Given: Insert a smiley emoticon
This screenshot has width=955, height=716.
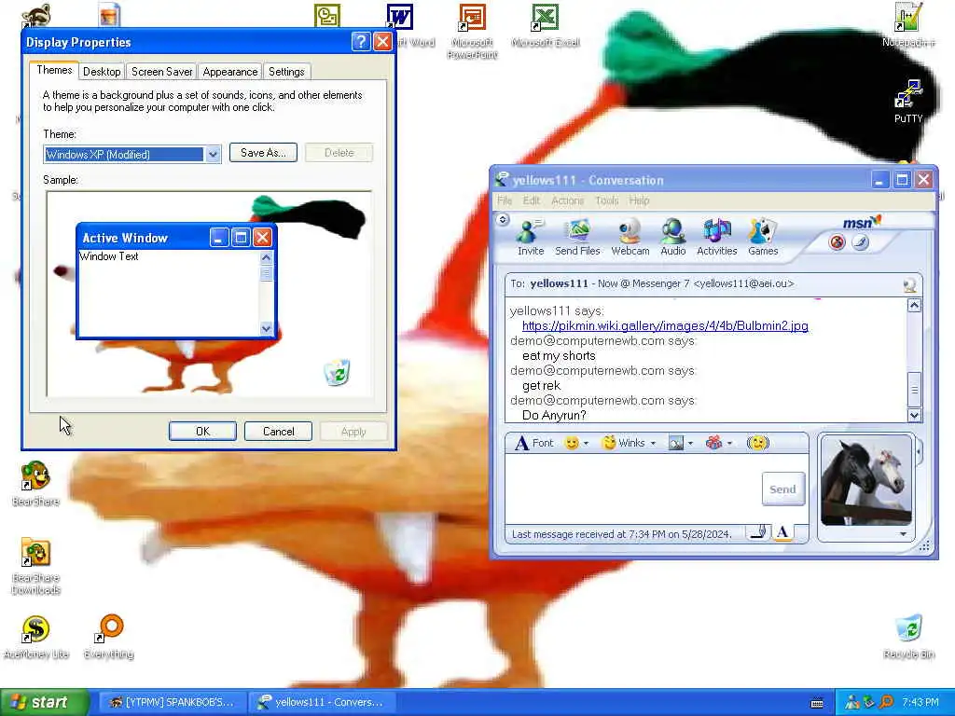Looking at the screenshot, I should (x=572, y=443).
